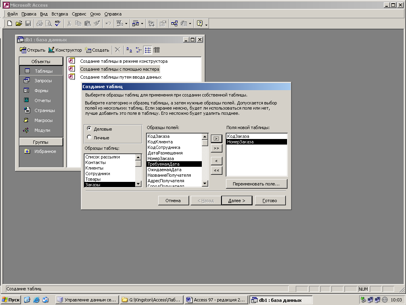
Task: Open the Справка menu
Action: click(x=113, y=14)
